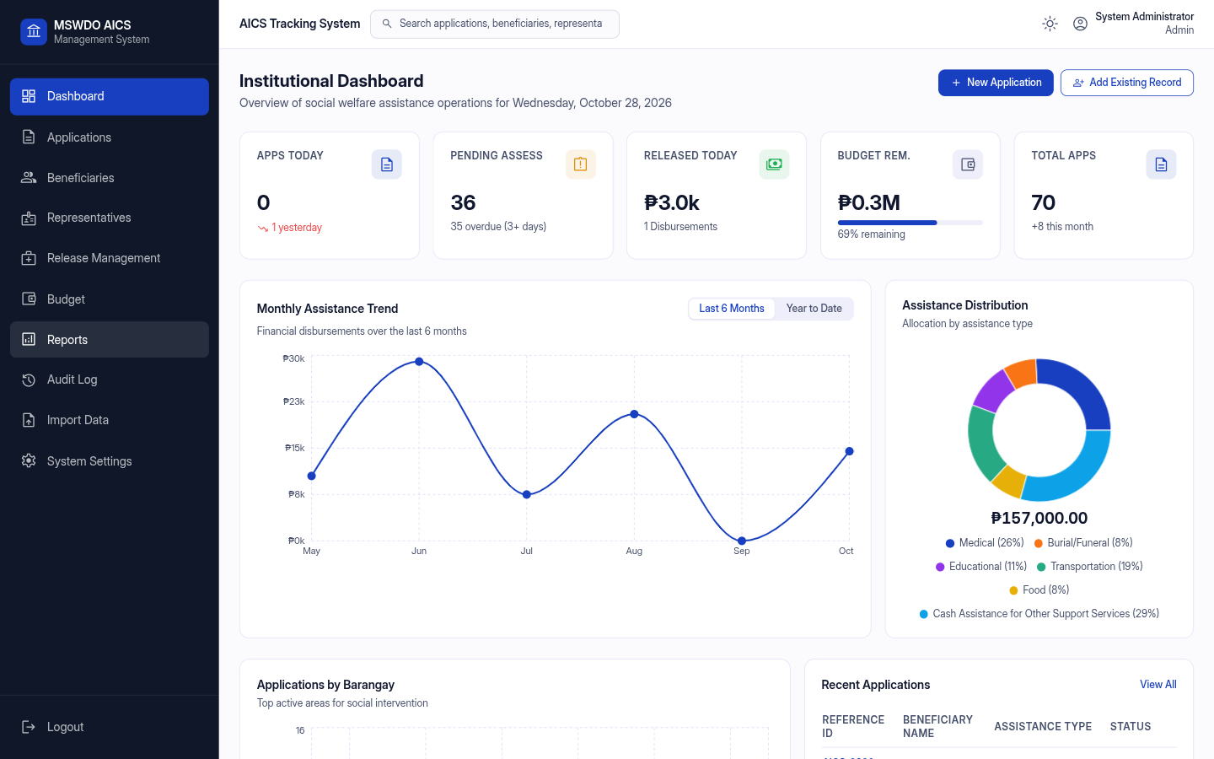
Task: Click the Medical legend color dot
Action: [x=950, y=543]
